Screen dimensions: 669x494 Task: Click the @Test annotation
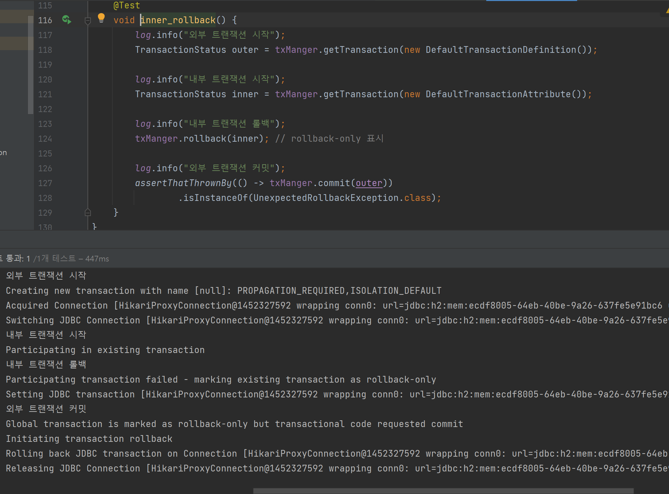click(127, 5)
